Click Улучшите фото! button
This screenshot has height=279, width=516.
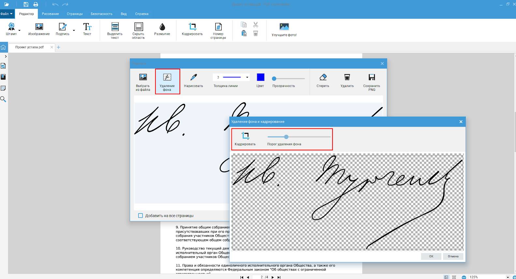point(284,30)
